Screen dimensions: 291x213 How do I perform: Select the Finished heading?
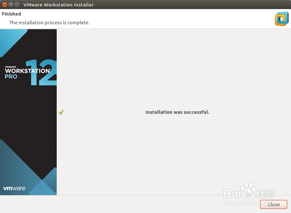(x=11, y=14)
